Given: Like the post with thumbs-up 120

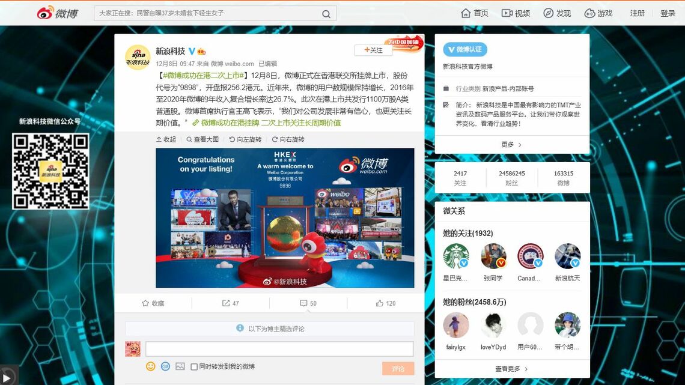Looking at the screenshot, I should [386, 303].
